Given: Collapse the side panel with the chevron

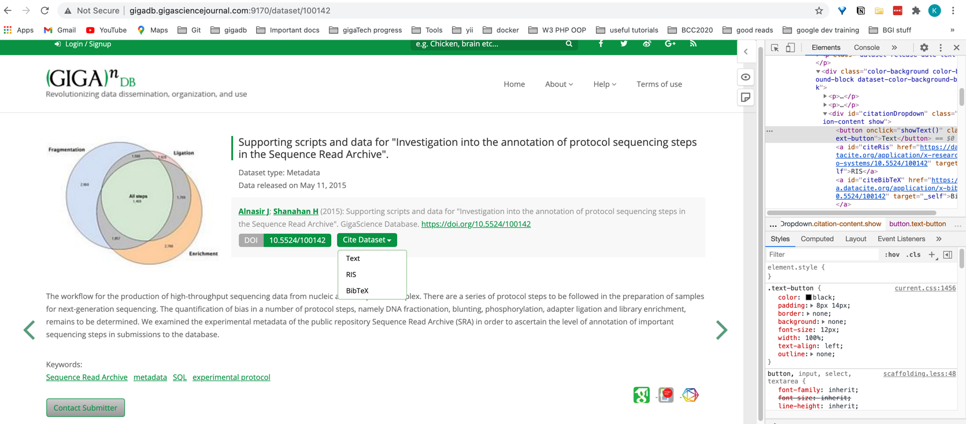Looking at the screenshot, I should [746, 51].
